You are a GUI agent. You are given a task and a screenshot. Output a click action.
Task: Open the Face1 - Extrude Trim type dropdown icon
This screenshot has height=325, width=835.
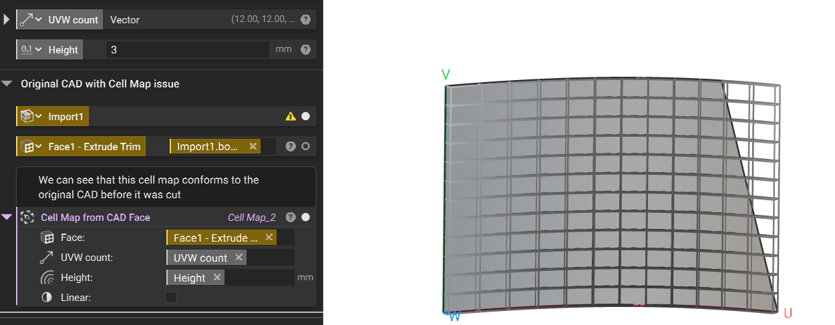30,146
